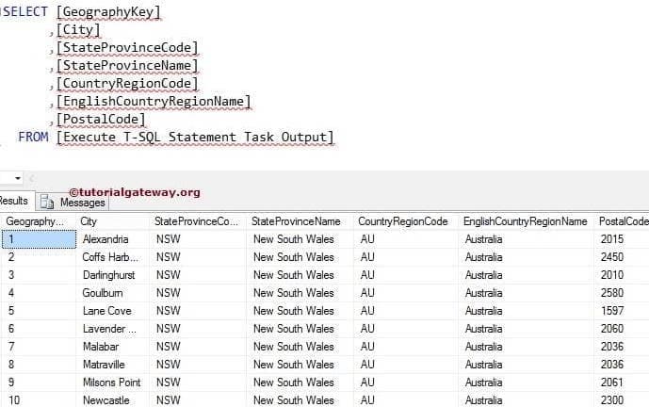Open the zoom dropdown arrow above Results
Viewport: 649px width, 407px height.
pyautogui.click(x=17, y=178)
